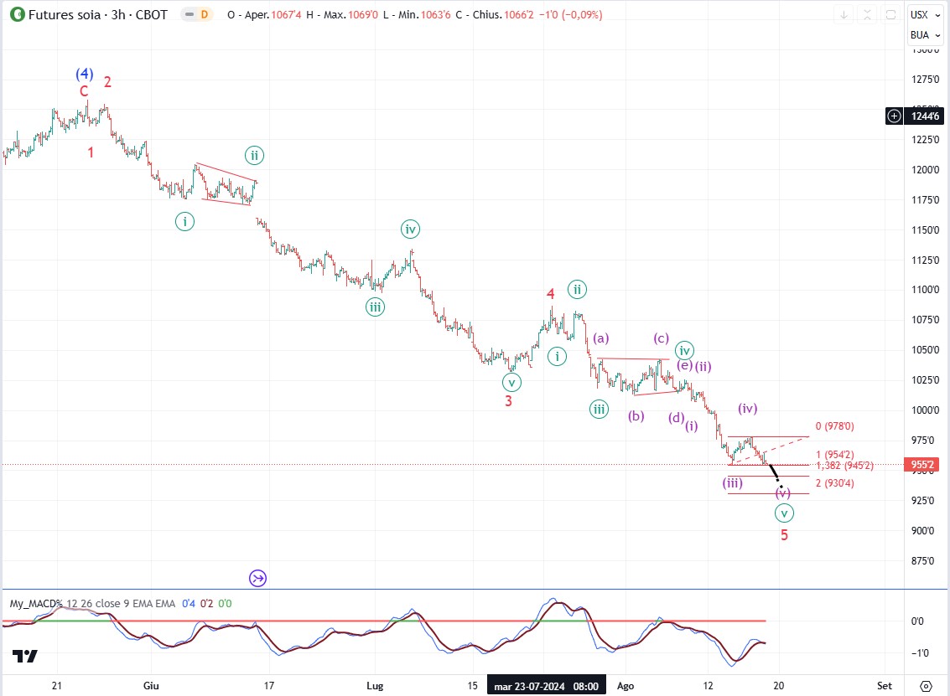Click the 1 (954'2) Fibonacci level label
This screenshot has height=696, width=950.
click(835, 455)
